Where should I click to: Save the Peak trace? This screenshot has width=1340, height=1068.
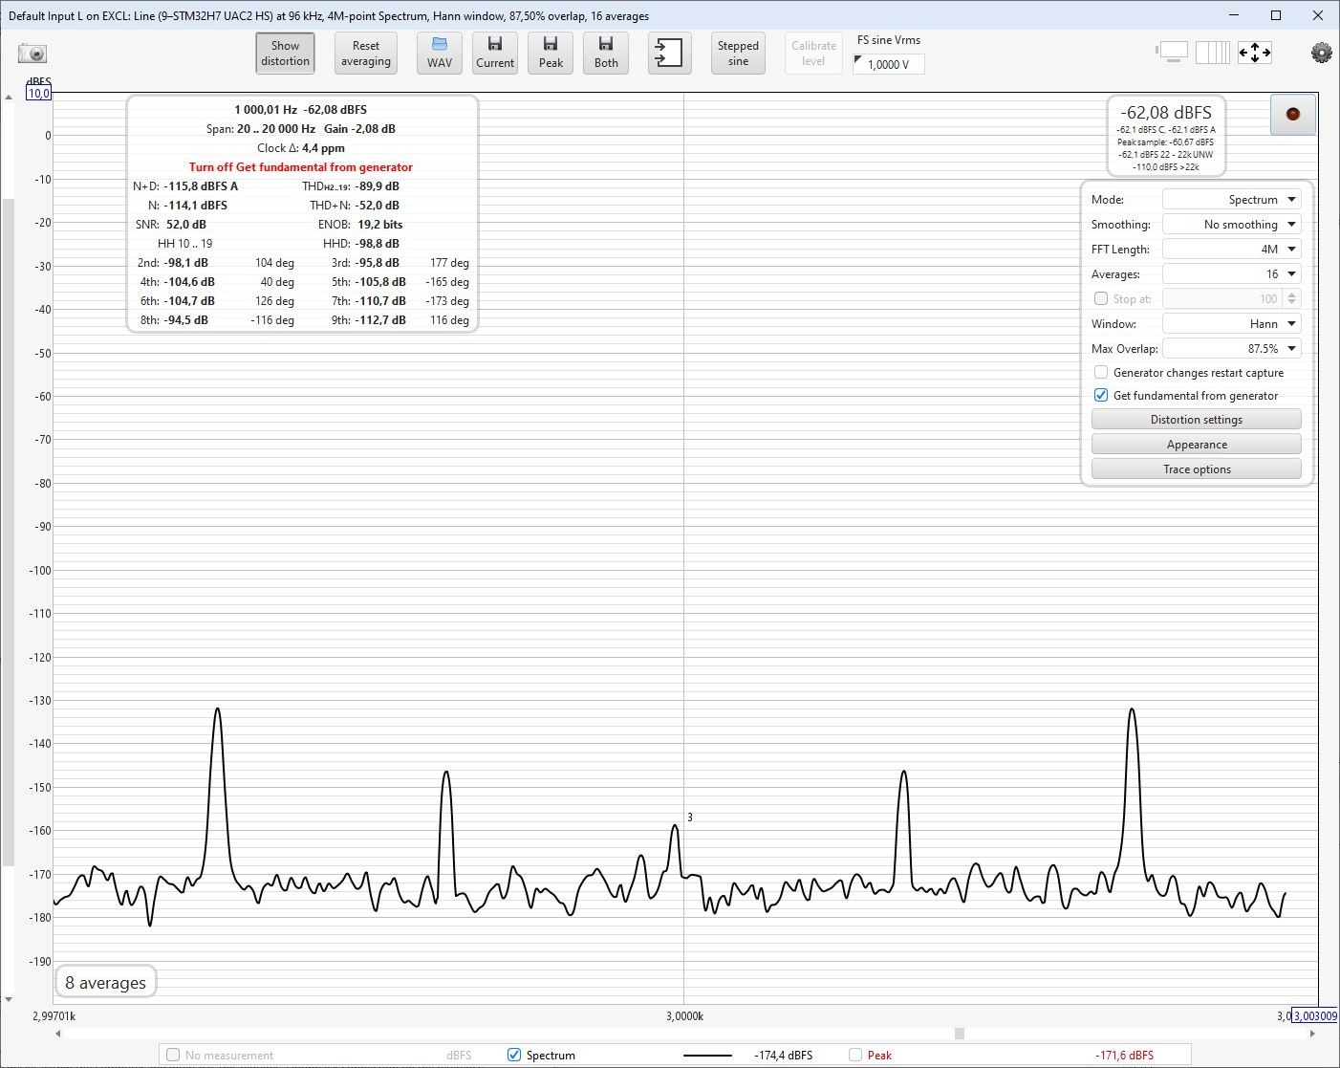[551, 54]
